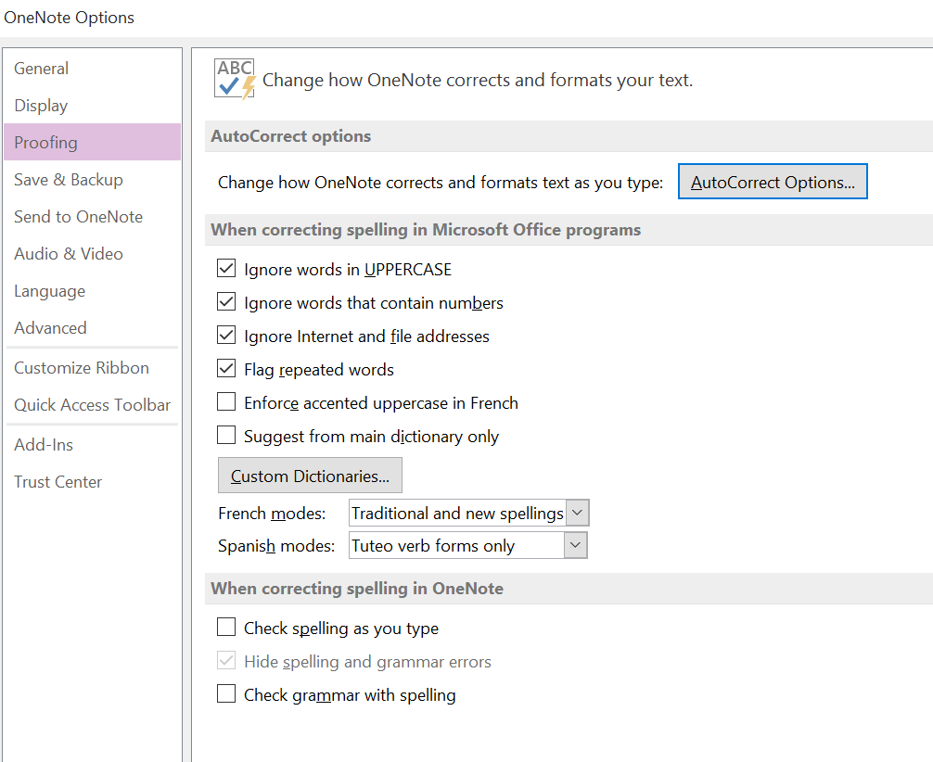
Task: Click 'When correcting spelling in OneNote' header
Action: 357,589
